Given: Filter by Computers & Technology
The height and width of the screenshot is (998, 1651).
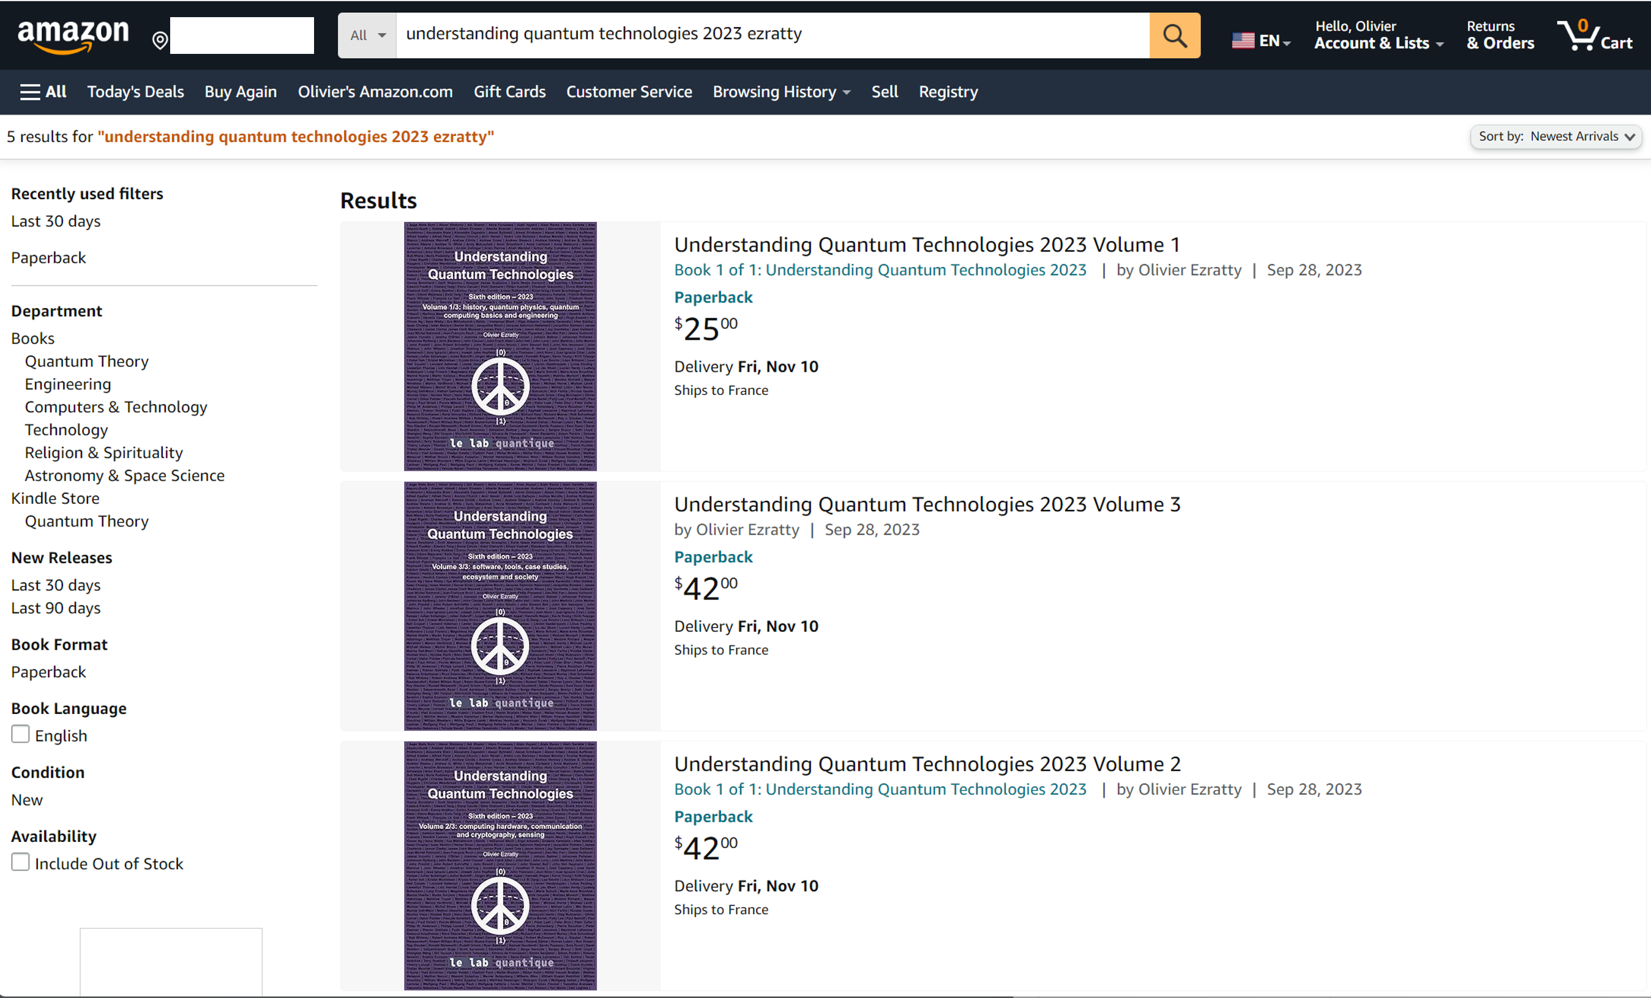Looking at the screenshot, I should [x=116, y=407].
